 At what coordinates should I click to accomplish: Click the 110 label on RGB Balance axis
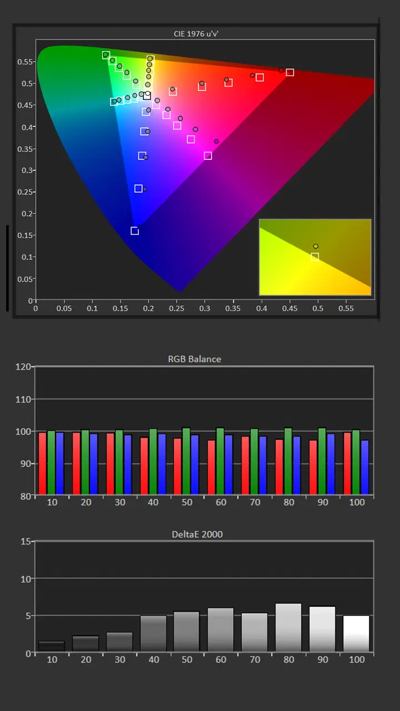point(23,399)
